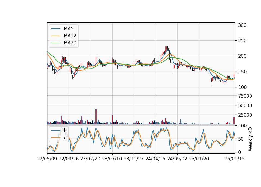Image resolution: width=261 pixels, height=187 pixels.
Task: Click the 22/09/26 date label
Action: click(69, 159)
